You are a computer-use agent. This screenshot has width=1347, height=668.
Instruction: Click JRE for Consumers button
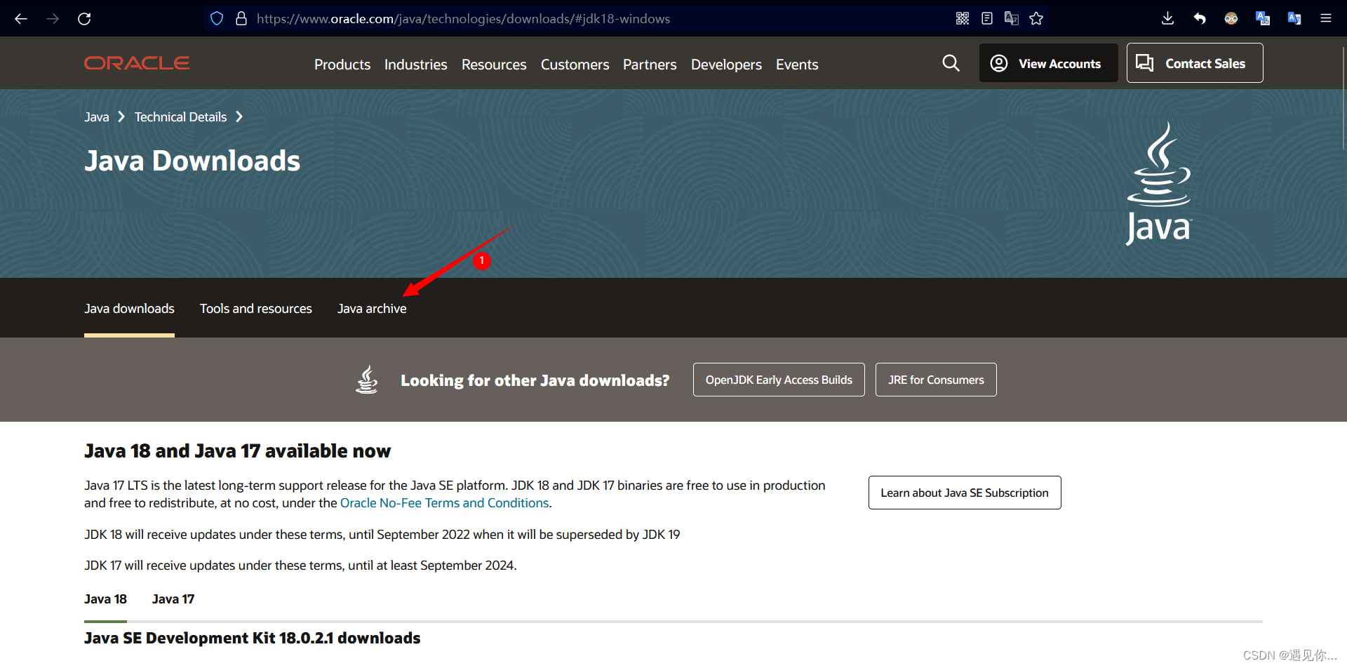pyautogui.click(x=936, y=380)
